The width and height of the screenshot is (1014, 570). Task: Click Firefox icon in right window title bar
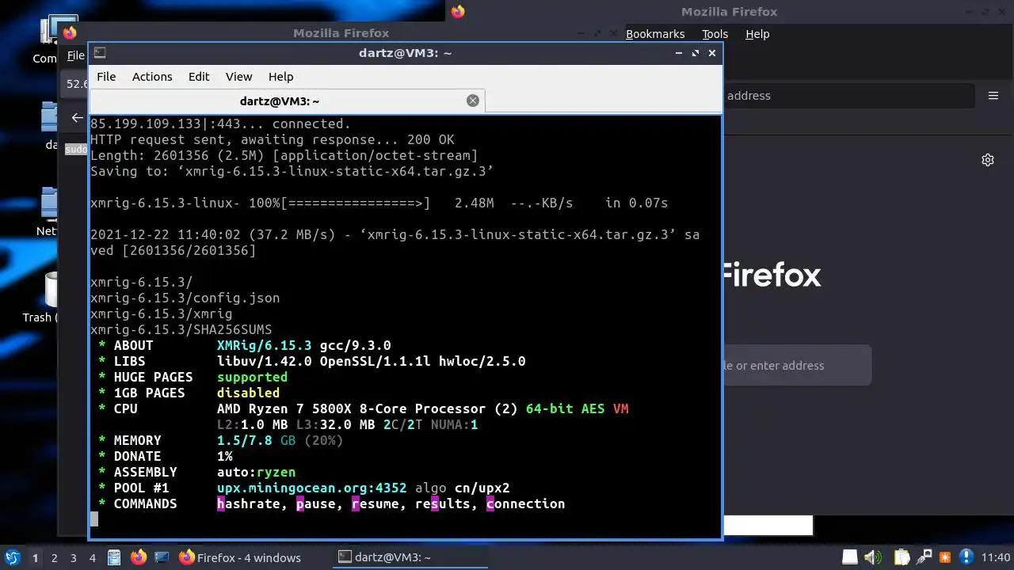pyautogui.click(x=458, y=11)
